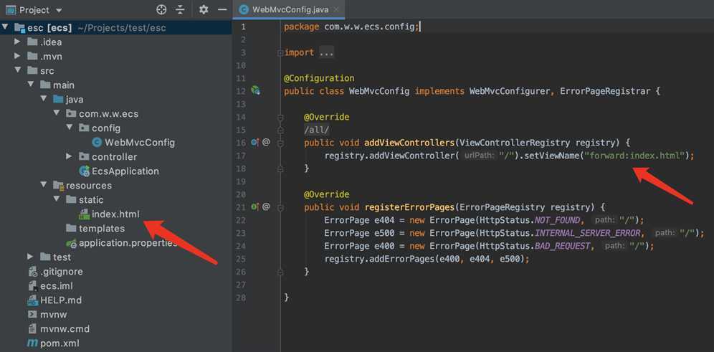This screenshot has height=352, width=714.
Task: Click the mvnw script icon
Action: pyautogui.click(x=32, y=314)
